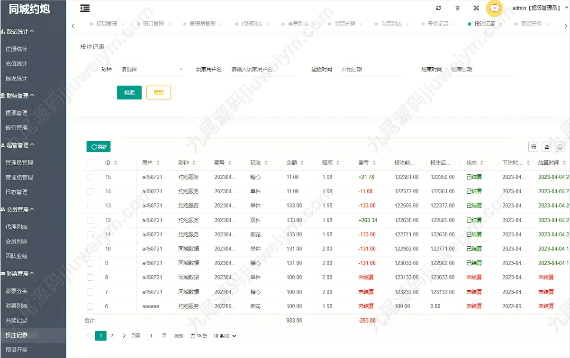
Task: Check the row with ID 9
Action: [x=90, y=263]
